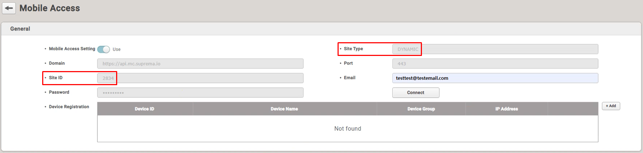Image resolution: width=643 pixels, height=153 pixels.
Task: Select the Site ID field
Action: 200,78
